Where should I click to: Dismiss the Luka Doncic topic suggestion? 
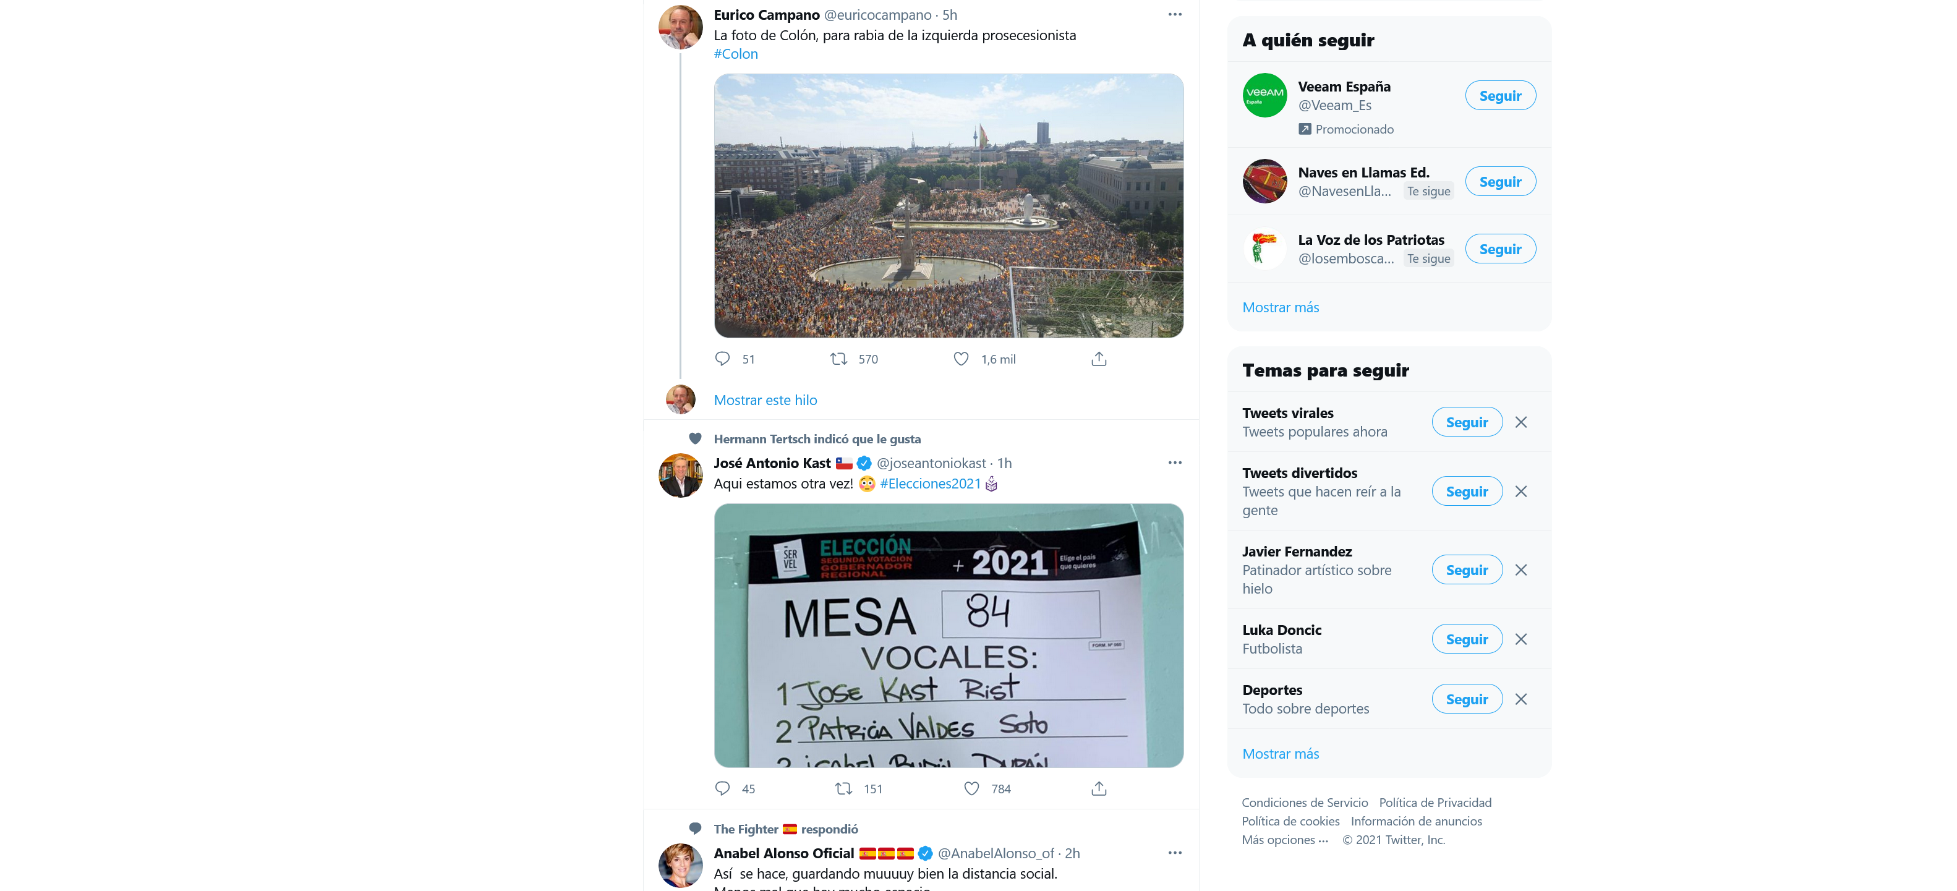1520,639
